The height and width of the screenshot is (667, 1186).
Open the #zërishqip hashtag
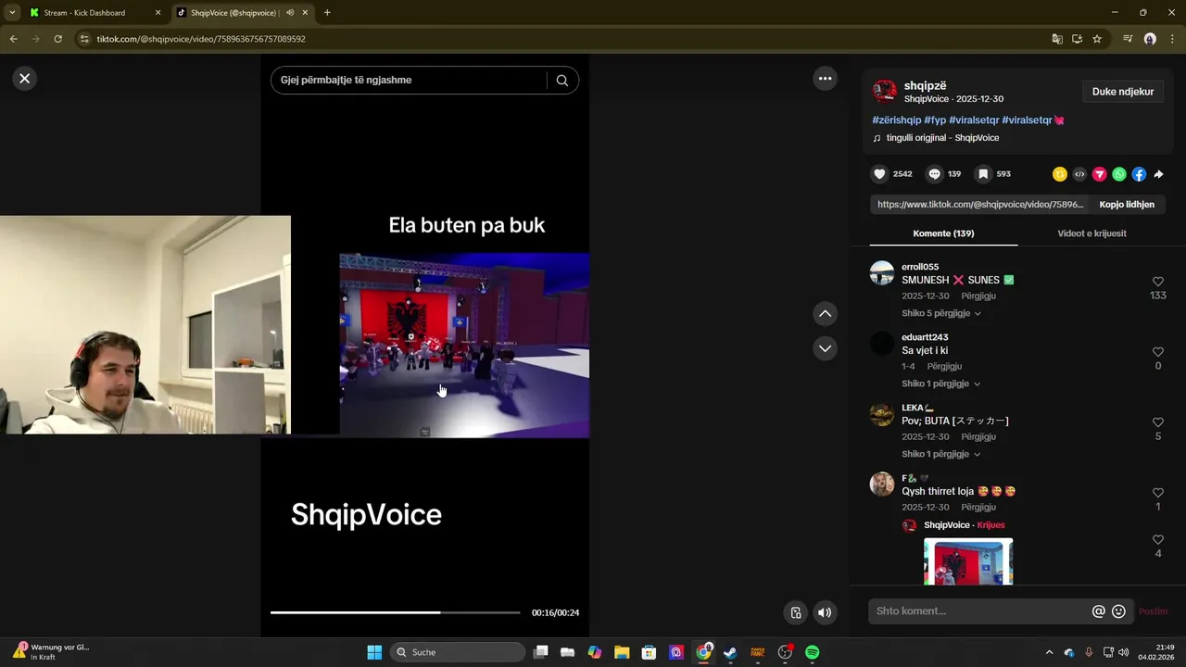point(896,120)
